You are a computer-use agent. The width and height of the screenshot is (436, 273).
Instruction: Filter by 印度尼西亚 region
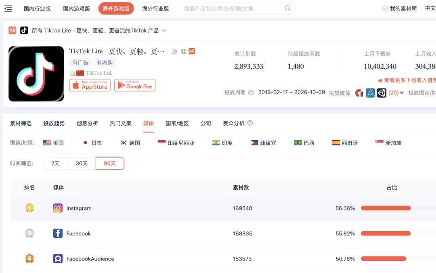coord(176,143)
